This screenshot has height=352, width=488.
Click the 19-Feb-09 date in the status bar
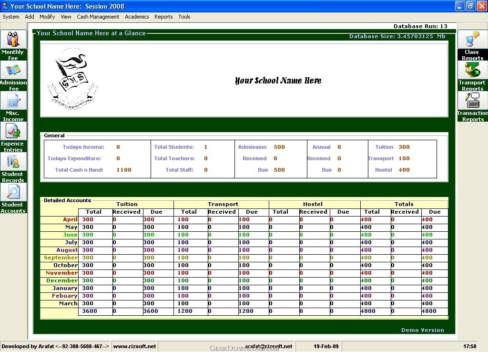click(326, 346)
